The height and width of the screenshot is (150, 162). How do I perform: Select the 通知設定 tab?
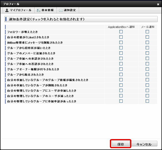pos(68,10)
